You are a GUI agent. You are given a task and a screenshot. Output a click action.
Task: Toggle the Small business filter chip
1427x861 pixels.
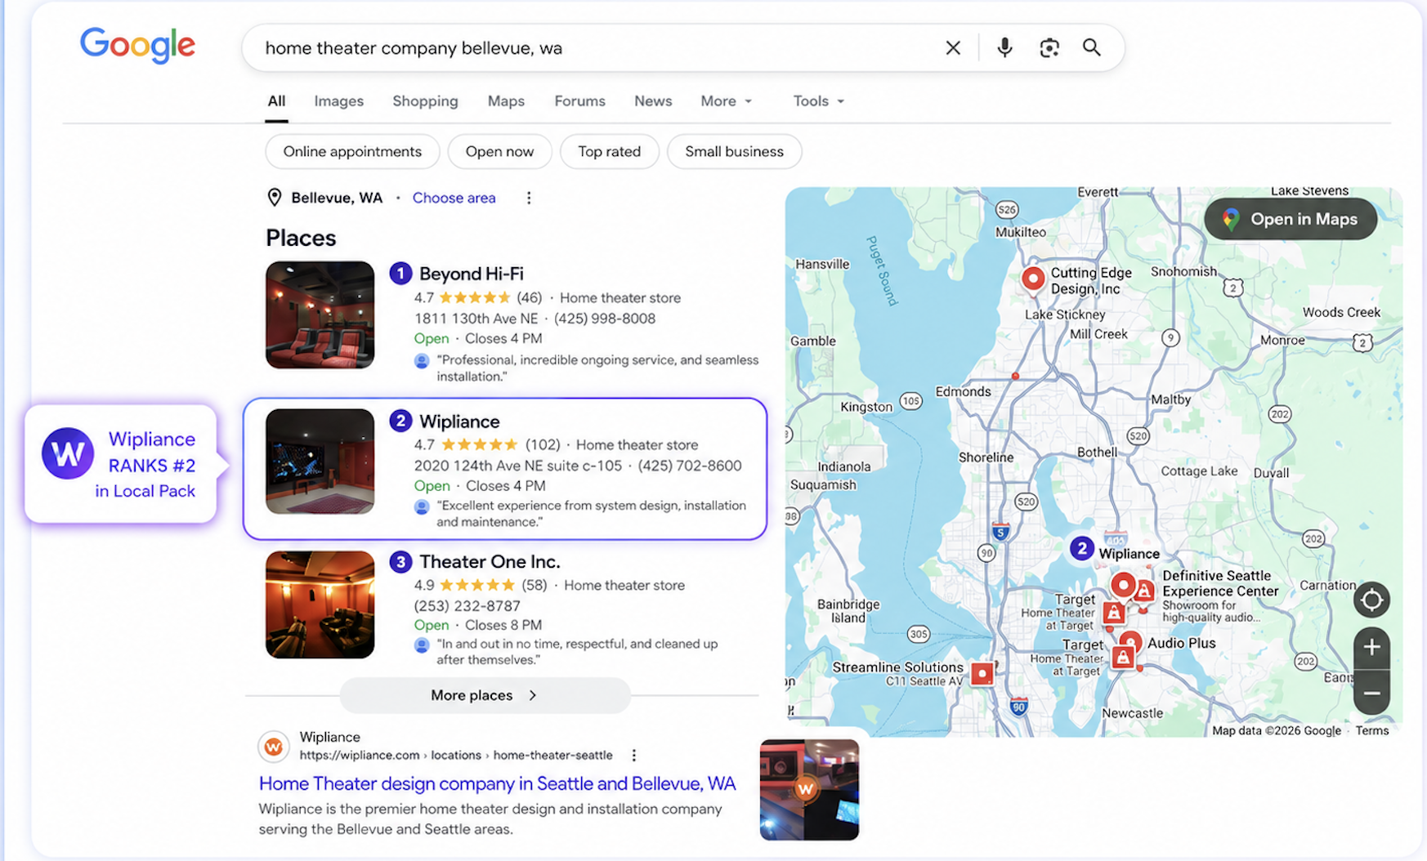734,152
